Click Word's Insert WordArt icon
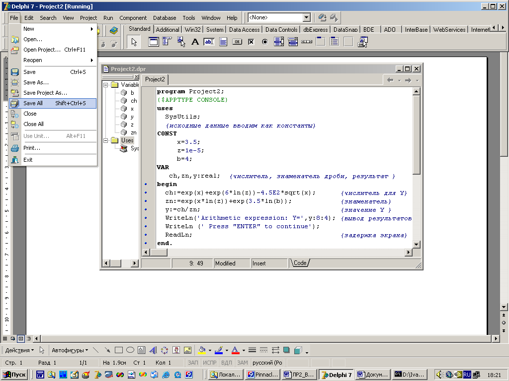 (153, 350)
